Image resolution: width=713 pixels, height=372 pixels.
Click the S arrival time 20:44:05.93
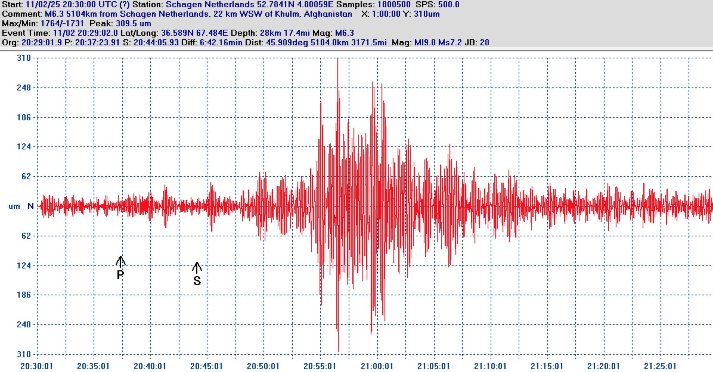pyautogui.click(x=156, y=43)
